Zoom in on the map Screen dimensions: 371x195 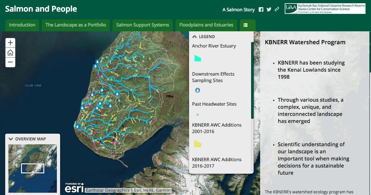(10, 43)
